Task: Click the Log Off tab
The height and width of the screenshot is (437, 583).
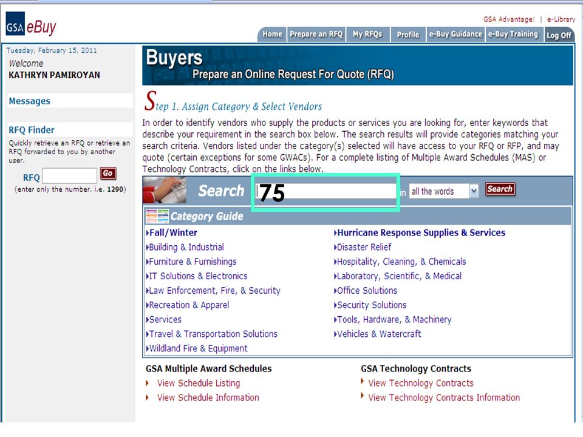Action: point(559,35)
